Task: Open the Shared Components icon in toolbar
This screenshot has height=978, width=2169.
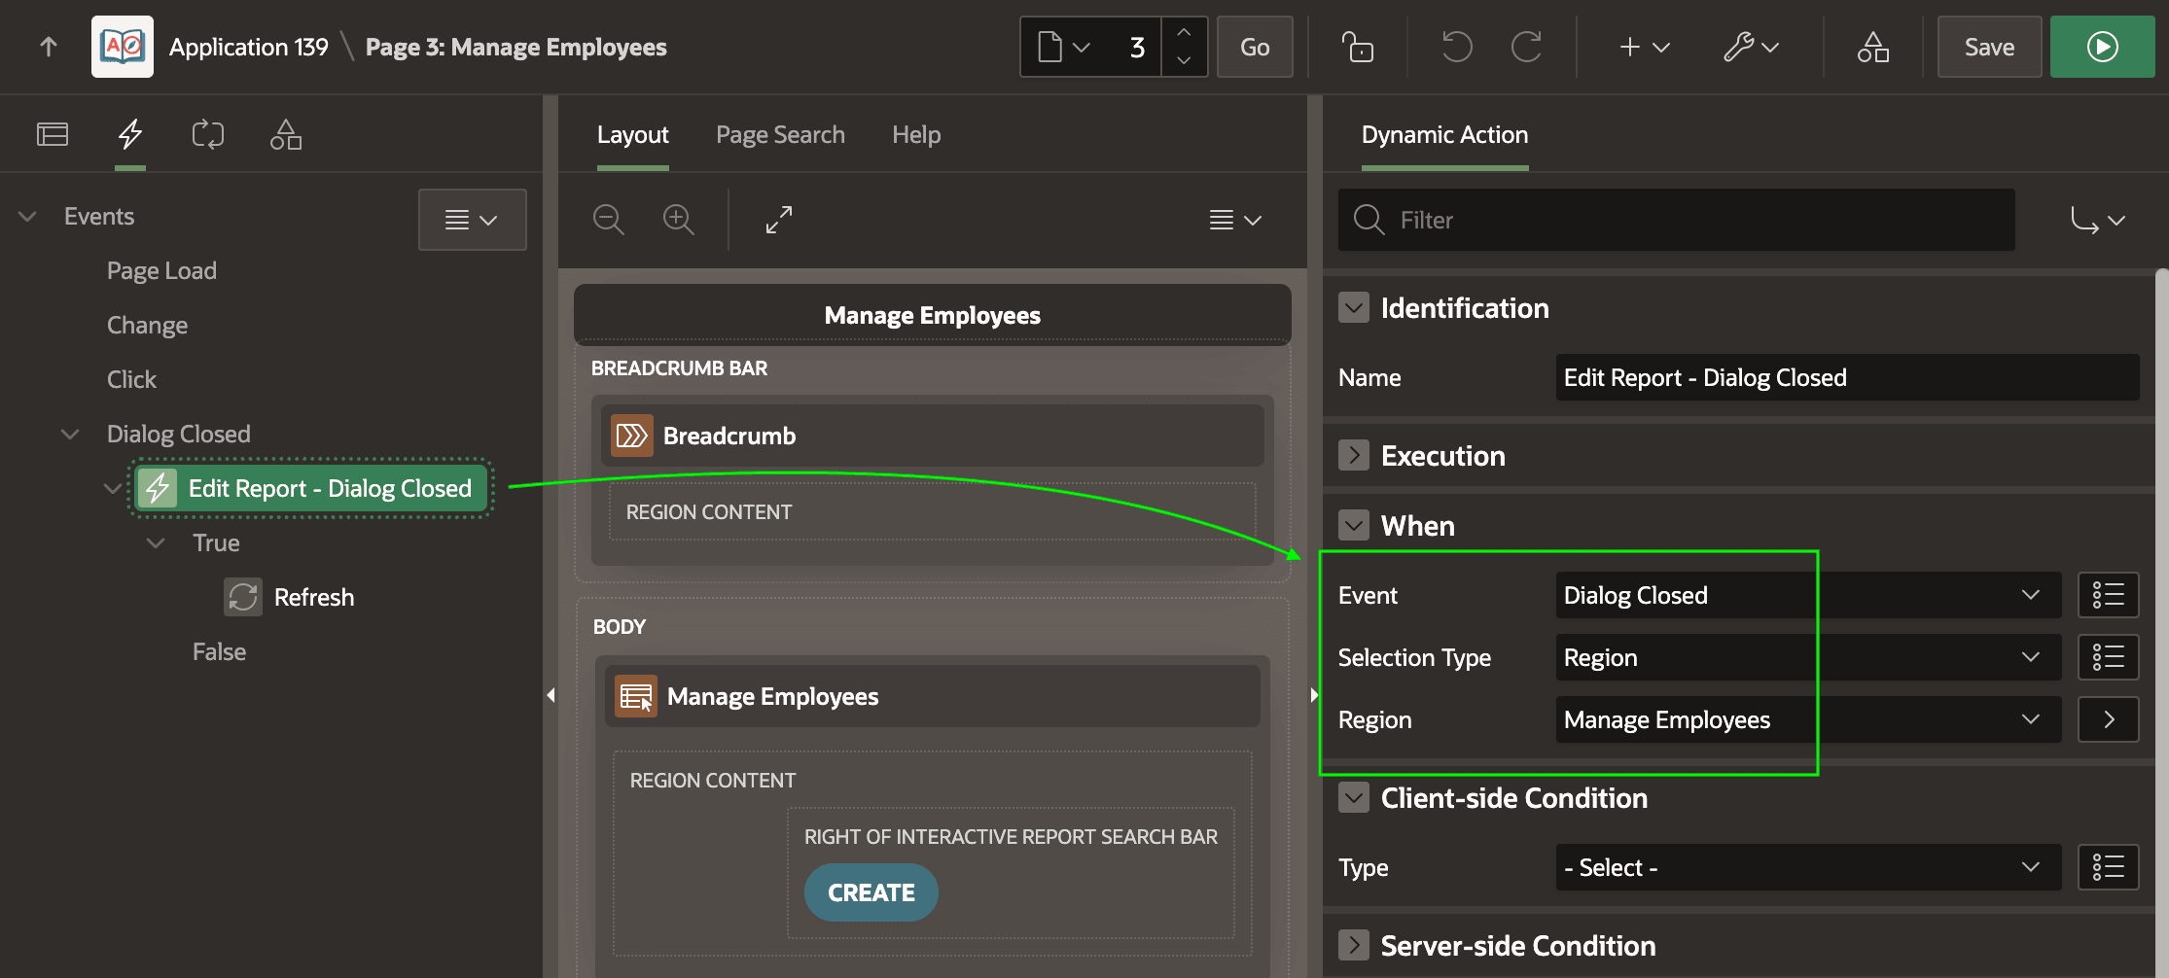Action: tap(1872, 47)
